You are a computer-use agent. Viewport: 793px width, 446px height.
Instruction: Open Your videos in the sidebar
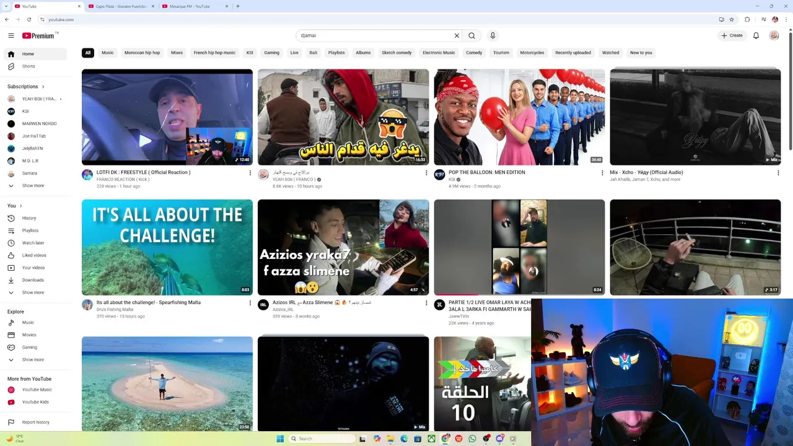pos(36,268)
